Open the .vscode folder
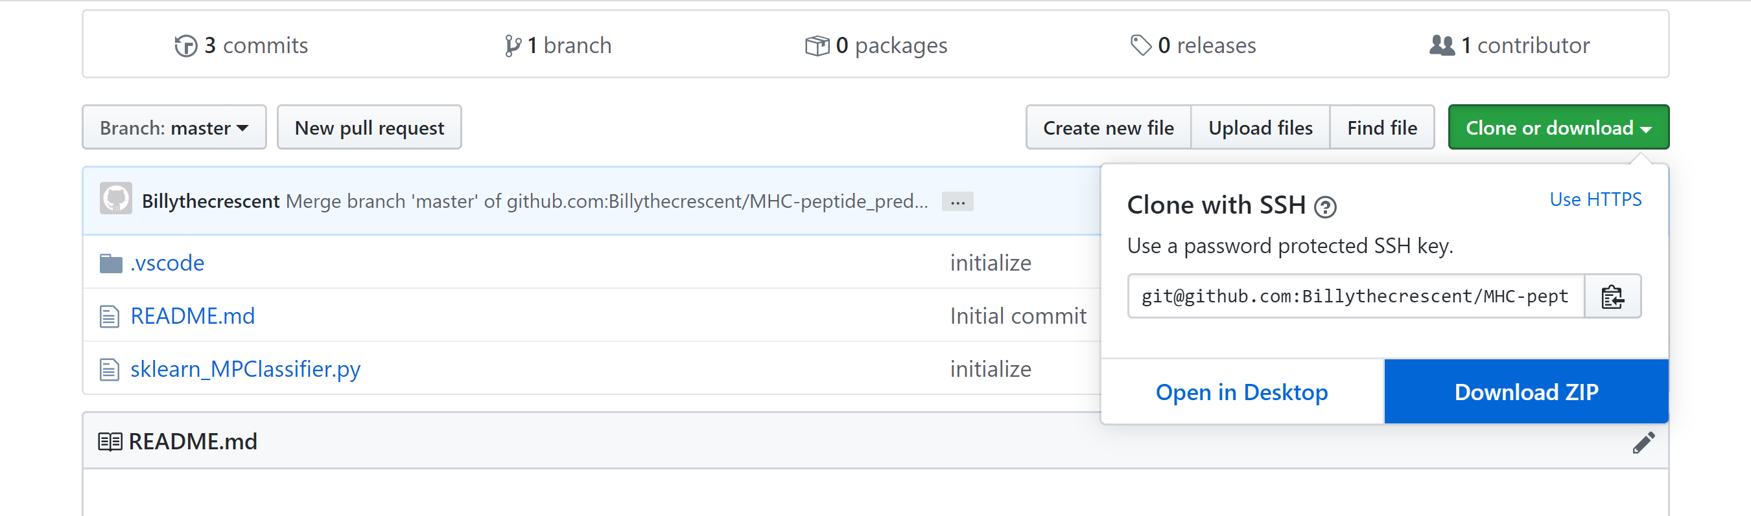The width and height of the screenshot is (1751, 516). [167, 263]
